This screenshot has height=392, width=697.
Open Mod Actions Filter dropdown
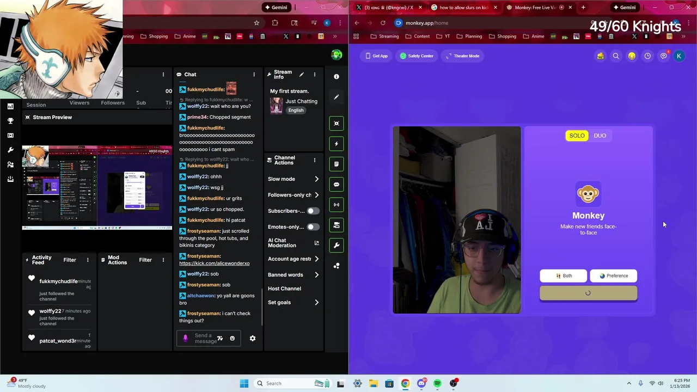(x=145, y=260)
